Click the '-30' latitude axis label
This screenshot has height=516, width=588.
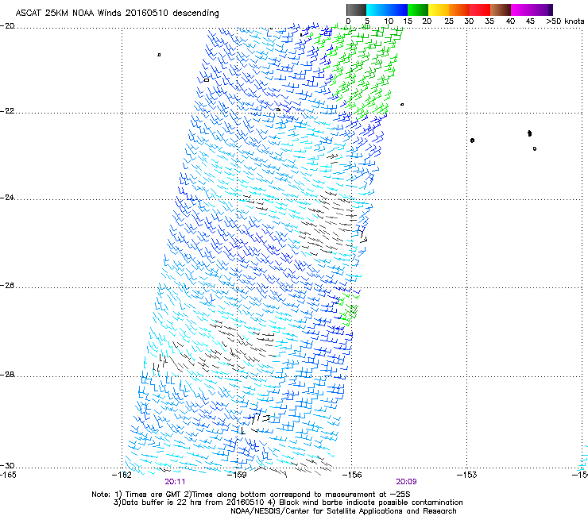pyautogui.click(x=7, y=465)
